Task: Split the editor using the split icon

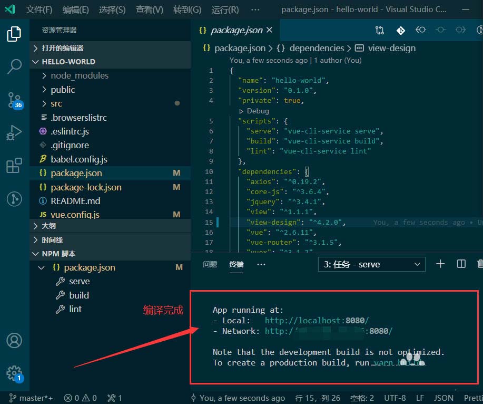Action: tap(461, 264)
